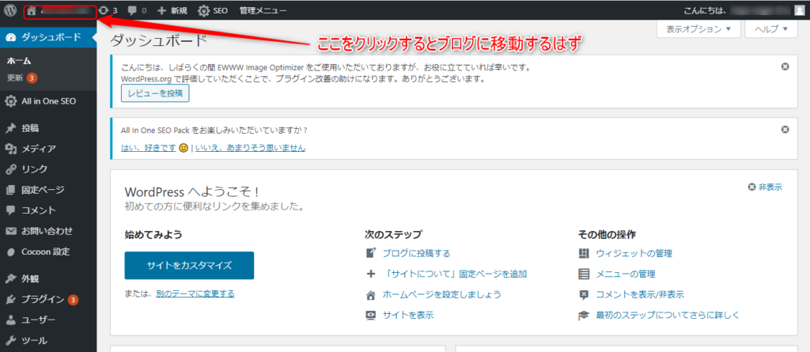Expand the 表示オプション dropdown
This screenshot has height=352, width=810.
[x=698, y=28]
